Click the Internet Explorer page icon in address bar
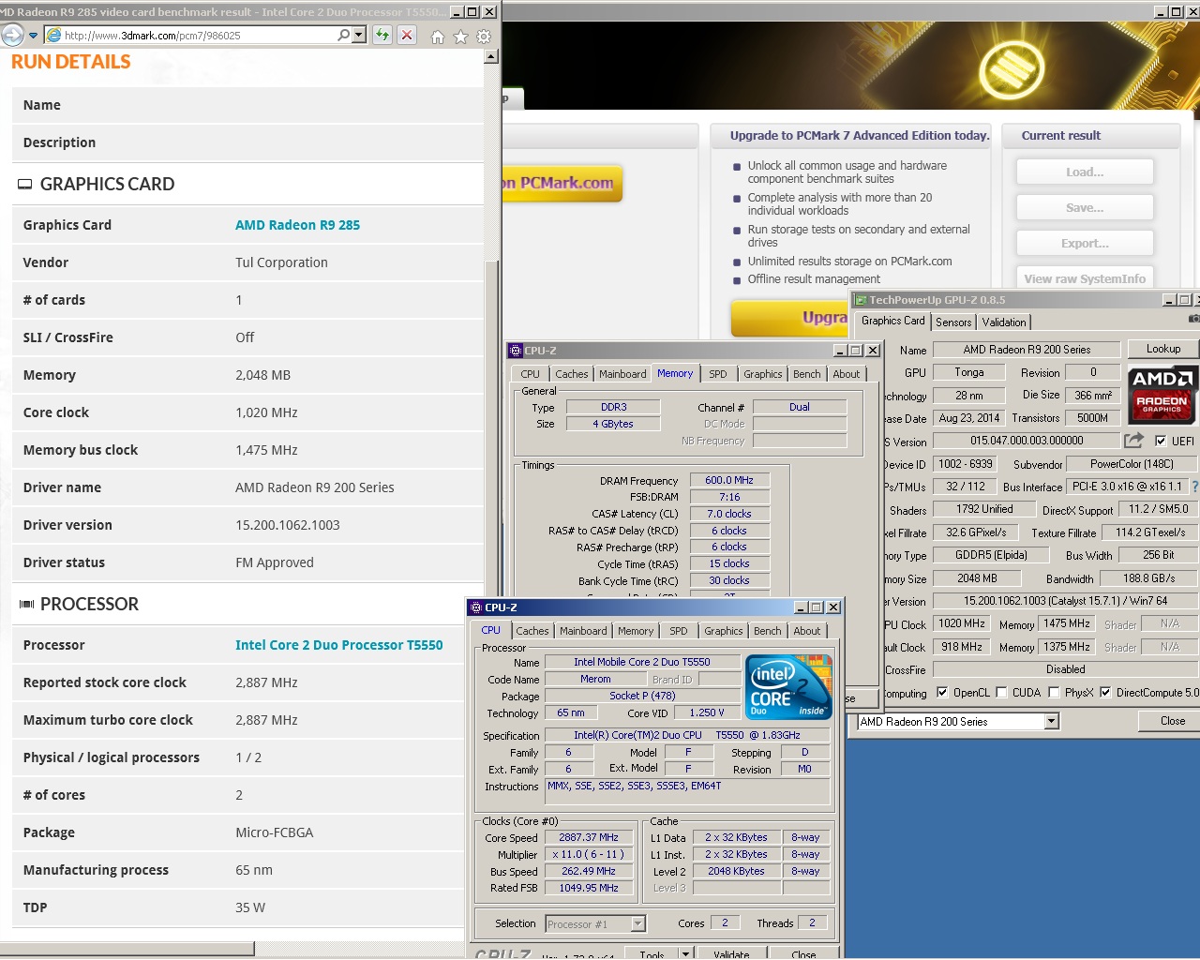The image size is (1200, 960). 54,35
